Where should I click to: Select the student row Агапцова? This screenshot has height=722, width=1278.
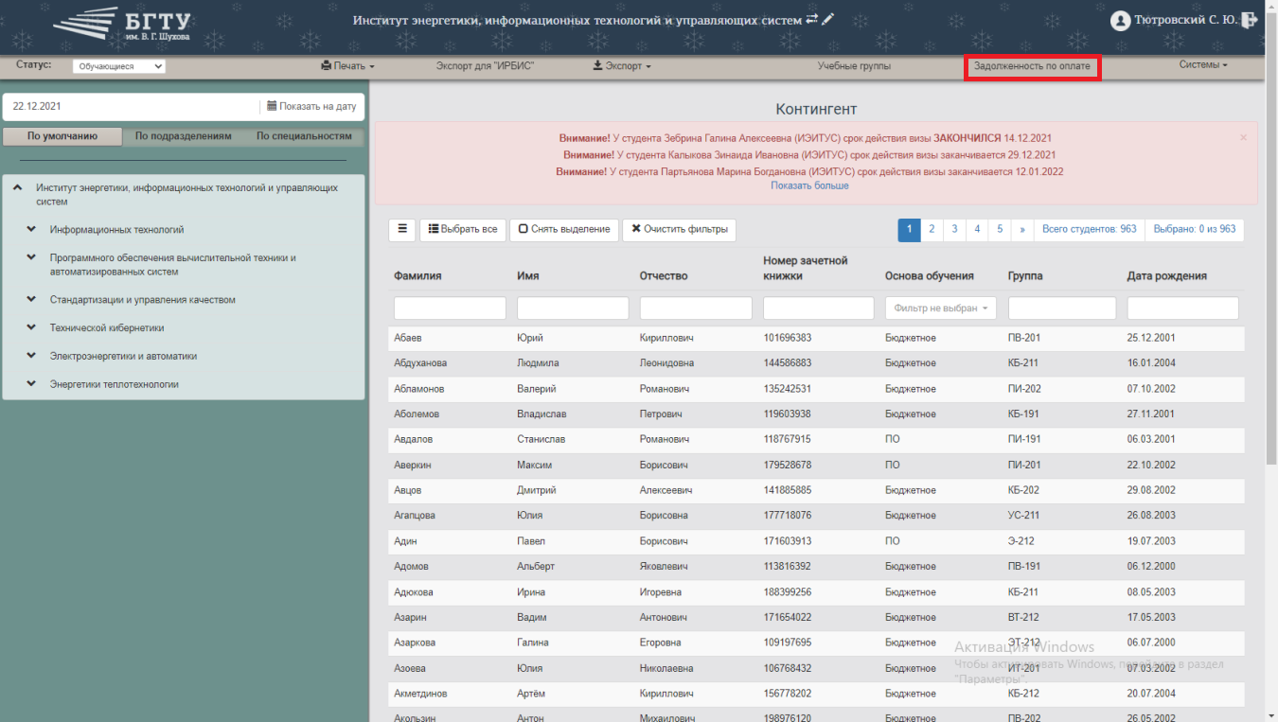[x=816, y=516]
